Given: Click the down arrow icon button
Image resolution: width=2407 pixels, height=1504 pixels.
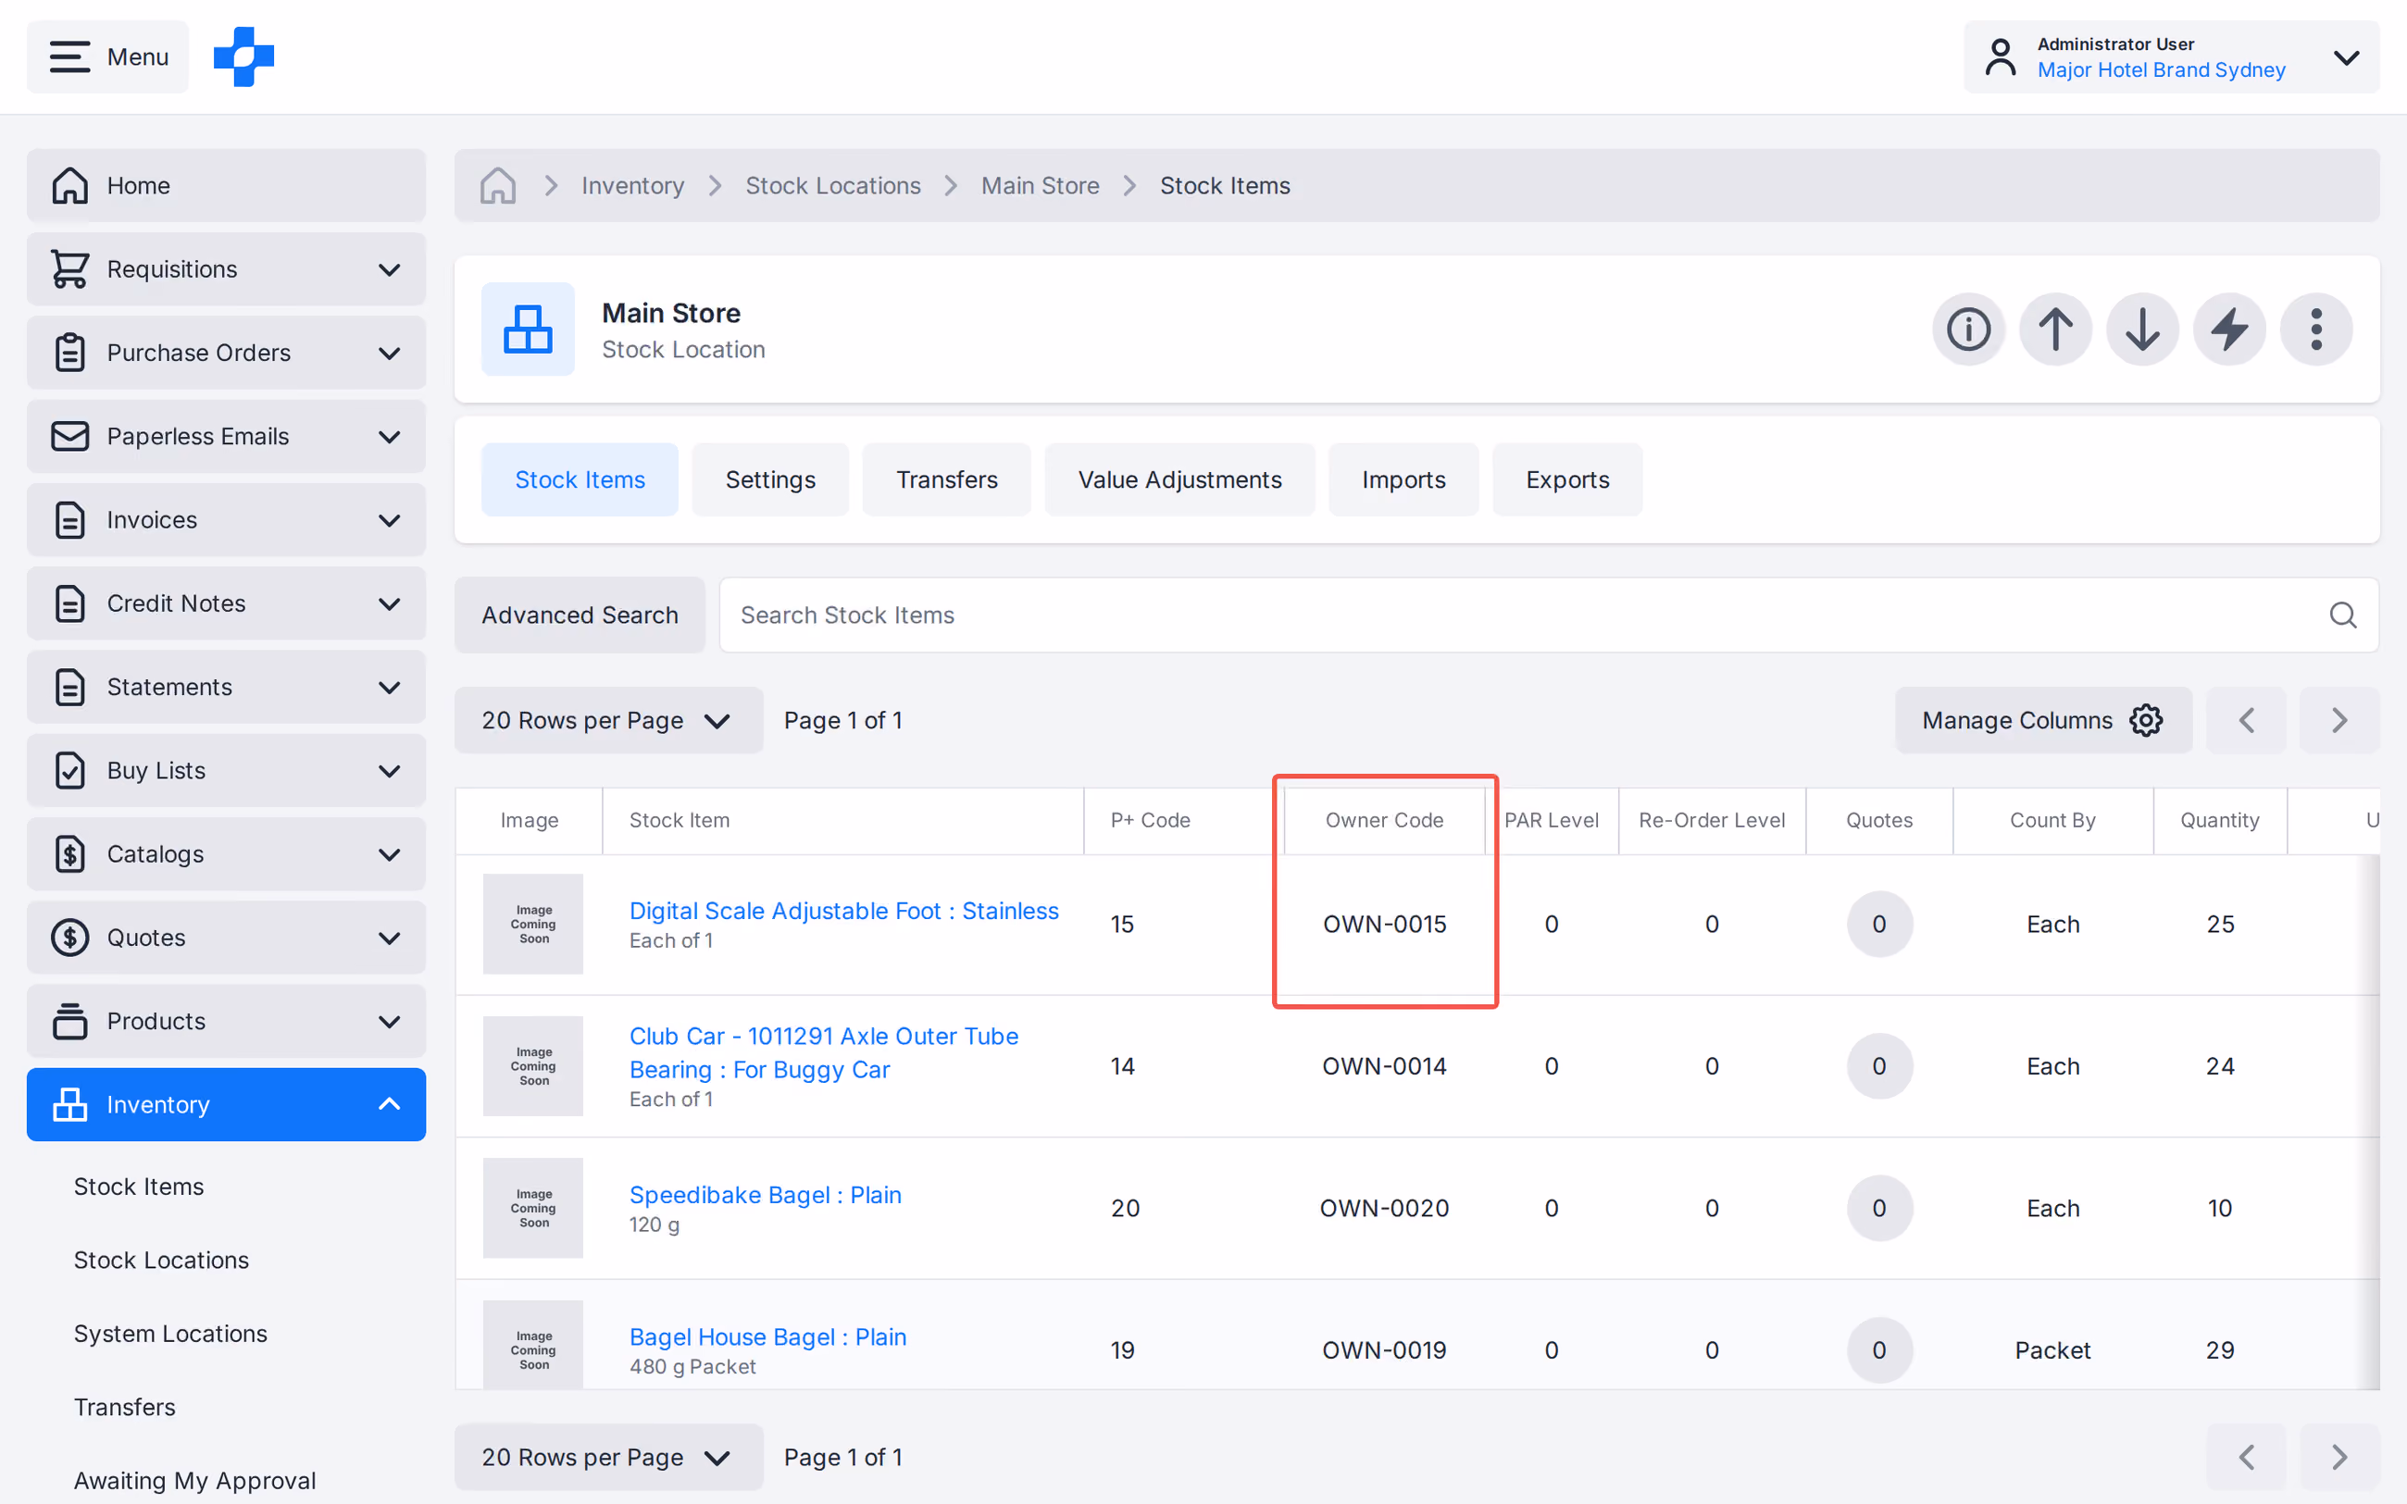Looking at the screenshot, I should [2142, 329].
